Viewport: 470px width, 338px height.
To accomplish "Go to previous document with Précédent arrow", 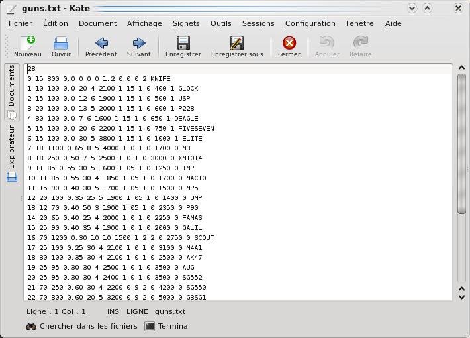I will pos(101,43).
